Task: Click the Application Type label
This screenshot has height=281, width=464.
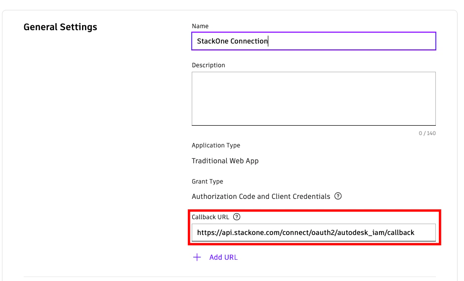Action: 216,145
